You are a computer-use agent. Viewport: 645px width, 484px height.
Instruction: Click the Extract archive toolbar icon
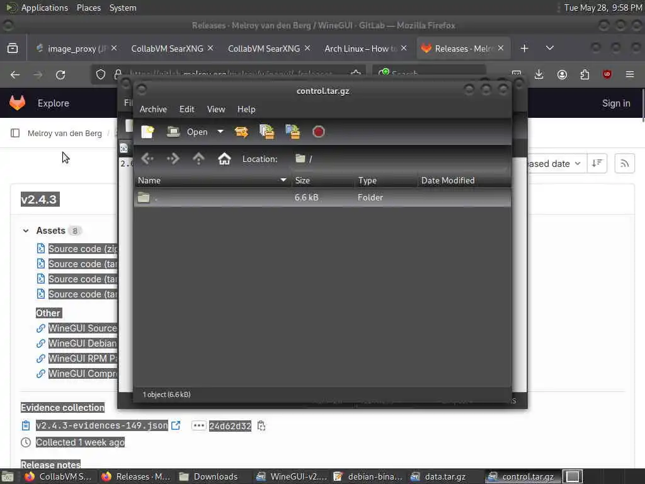click(241, 132)
